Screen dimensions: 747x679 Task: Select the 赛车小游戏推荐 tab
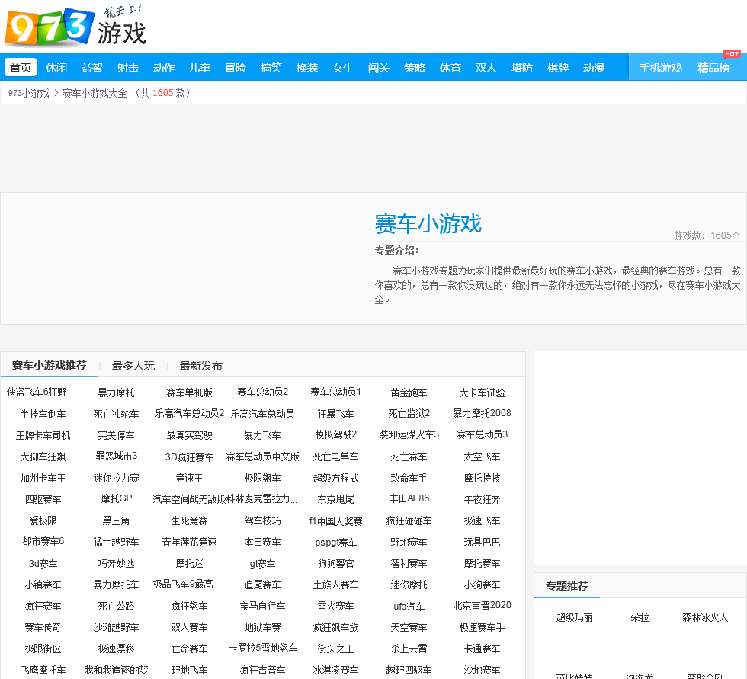click(x=50, y=366)
